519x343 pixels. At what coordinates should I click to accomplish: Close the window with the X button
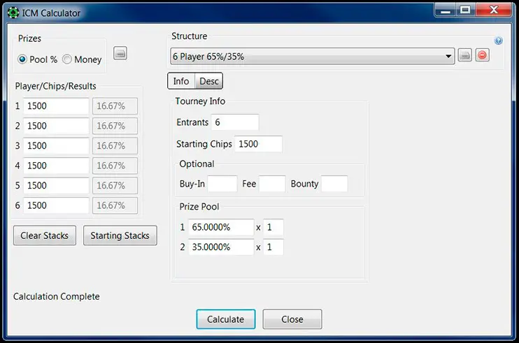click(494, 10)
